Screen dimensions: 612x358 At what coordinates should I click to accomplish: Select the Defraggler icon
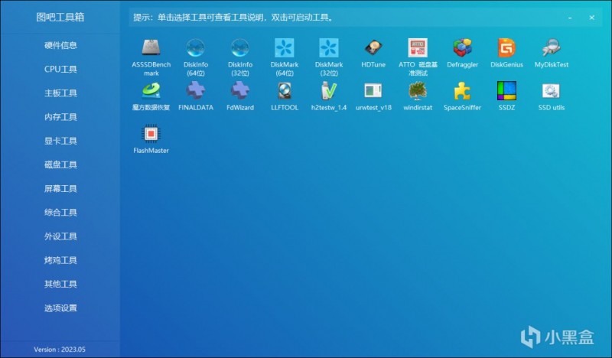pyautogui.click(x=462, y=47)
